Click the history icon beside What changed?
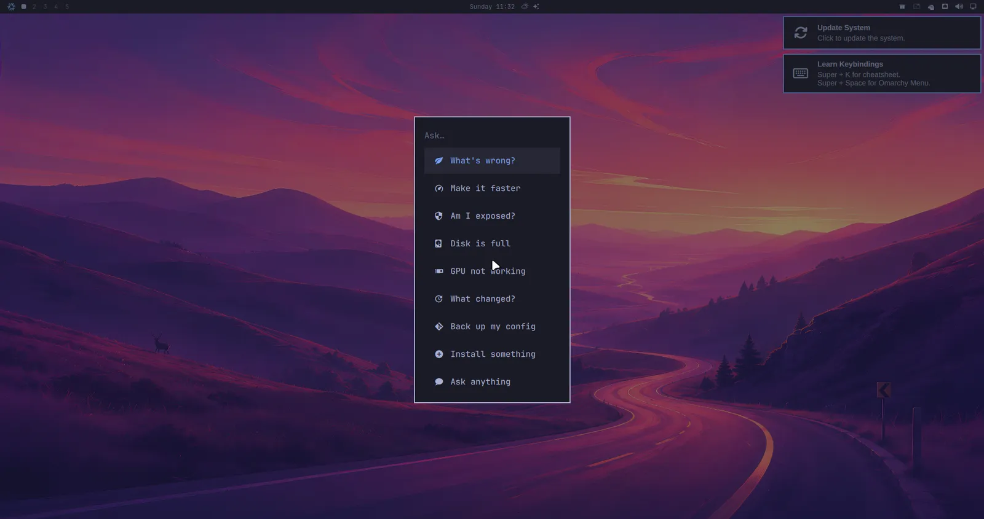 coord(439,299)
